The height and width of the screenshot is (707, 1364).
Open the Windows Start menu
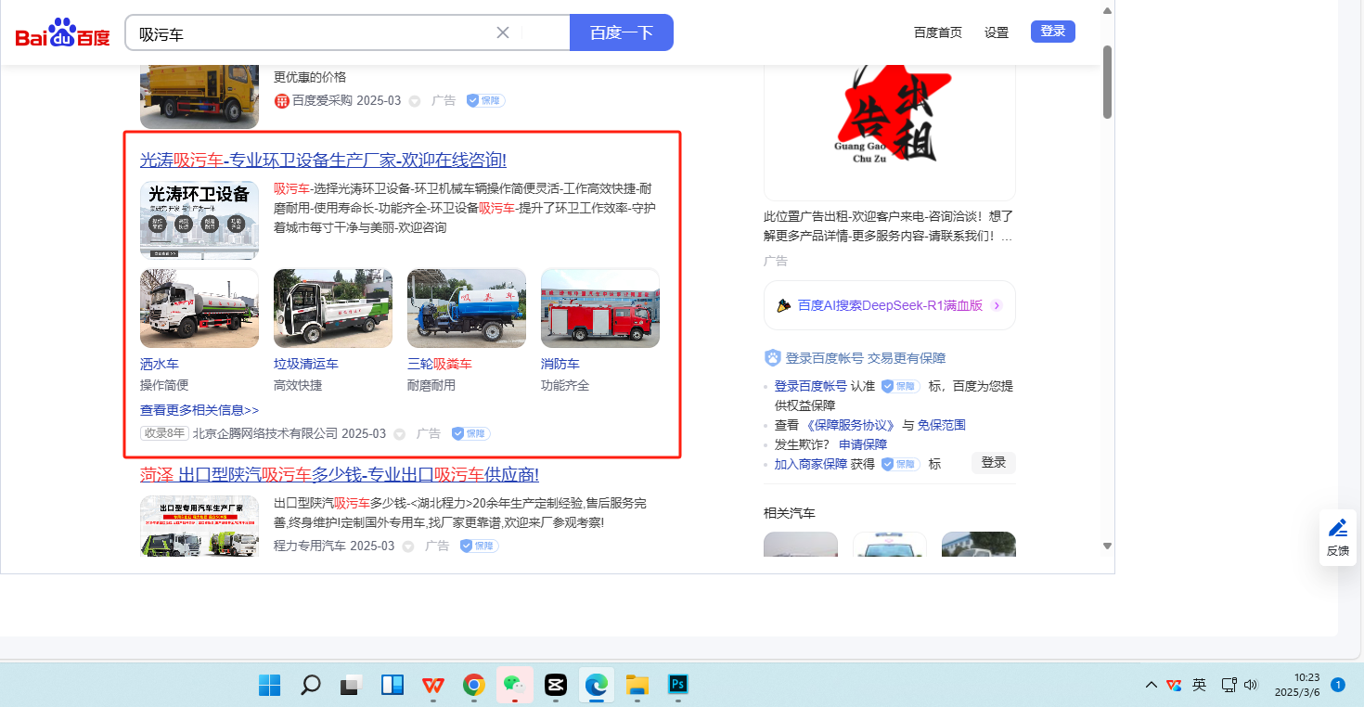click(x=269, y=686)
